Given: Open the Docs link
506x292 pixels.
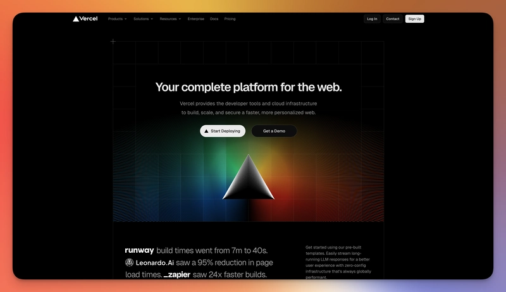Looking at the screenshot, I should [x=214, y=19].
